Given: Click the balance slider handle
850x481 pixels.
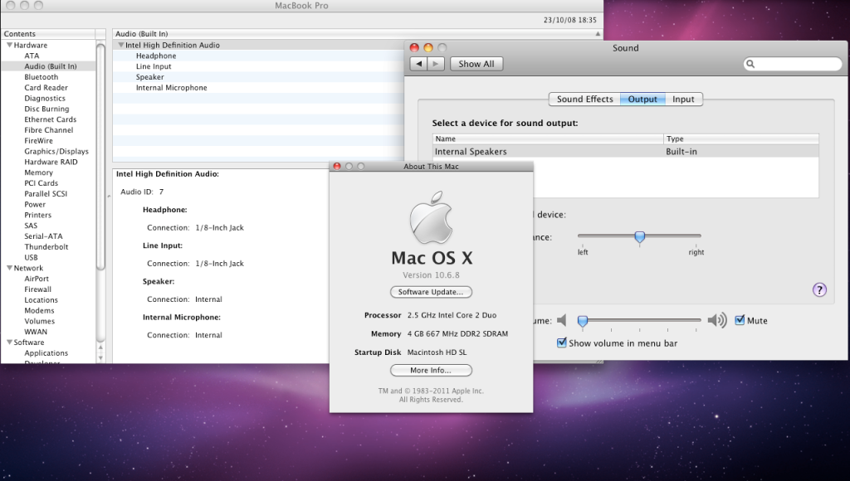Looking at the screenshot, I should 639,237.
